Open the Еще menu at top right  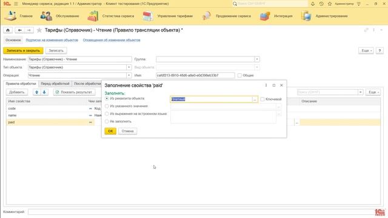coord(366,50)
